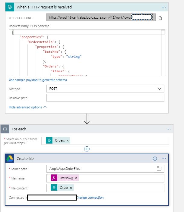Click the File name input field
Image resolution: width=184 pixels, height=212 pixels.
(x=105, y=178)
